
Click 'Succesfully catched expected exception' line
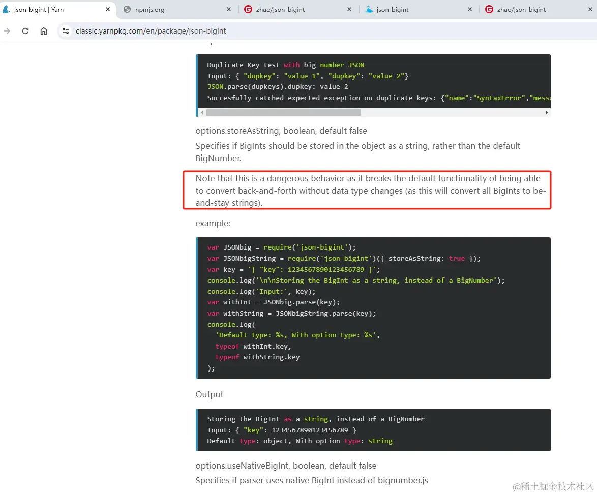coord(378,98)
